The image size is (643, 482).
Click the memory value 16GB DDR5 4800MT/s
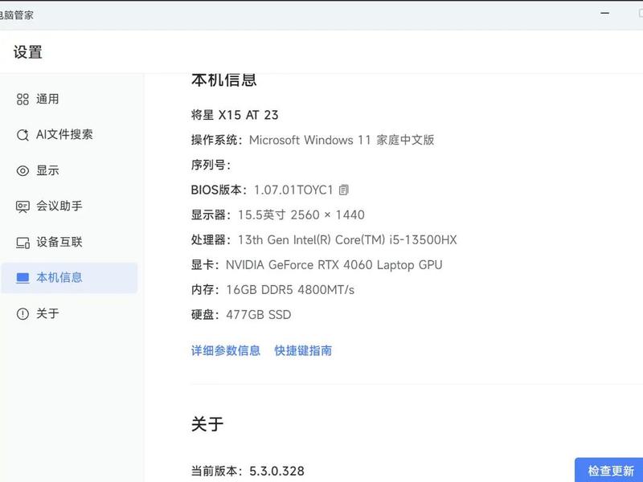click(x=290, y=290)
